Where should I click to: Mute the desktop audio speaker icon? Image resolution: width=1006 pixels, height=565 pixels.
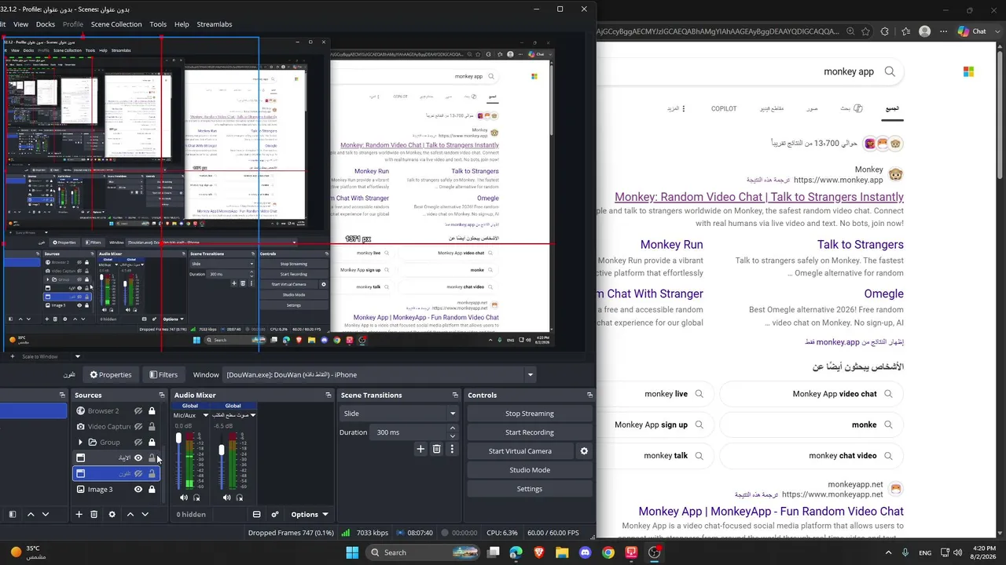tap(227, 498)
